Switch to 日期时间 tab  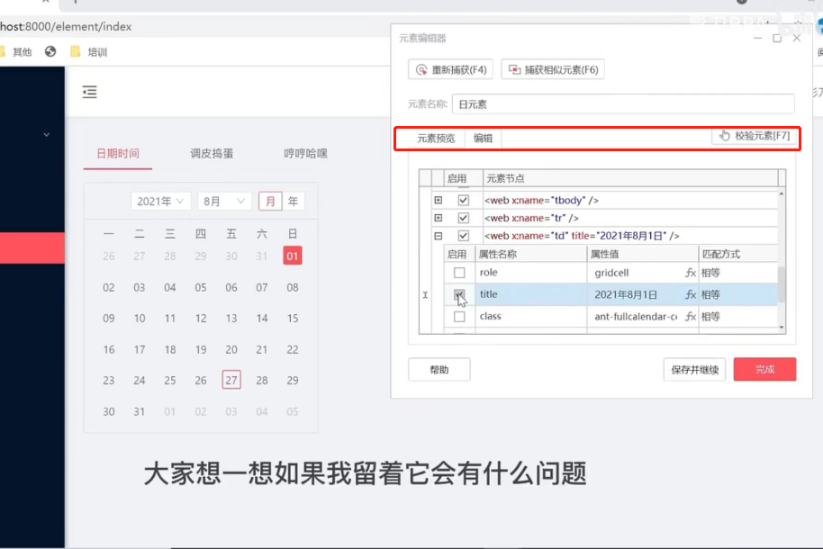pyautogui.click(x=118, y=153)
